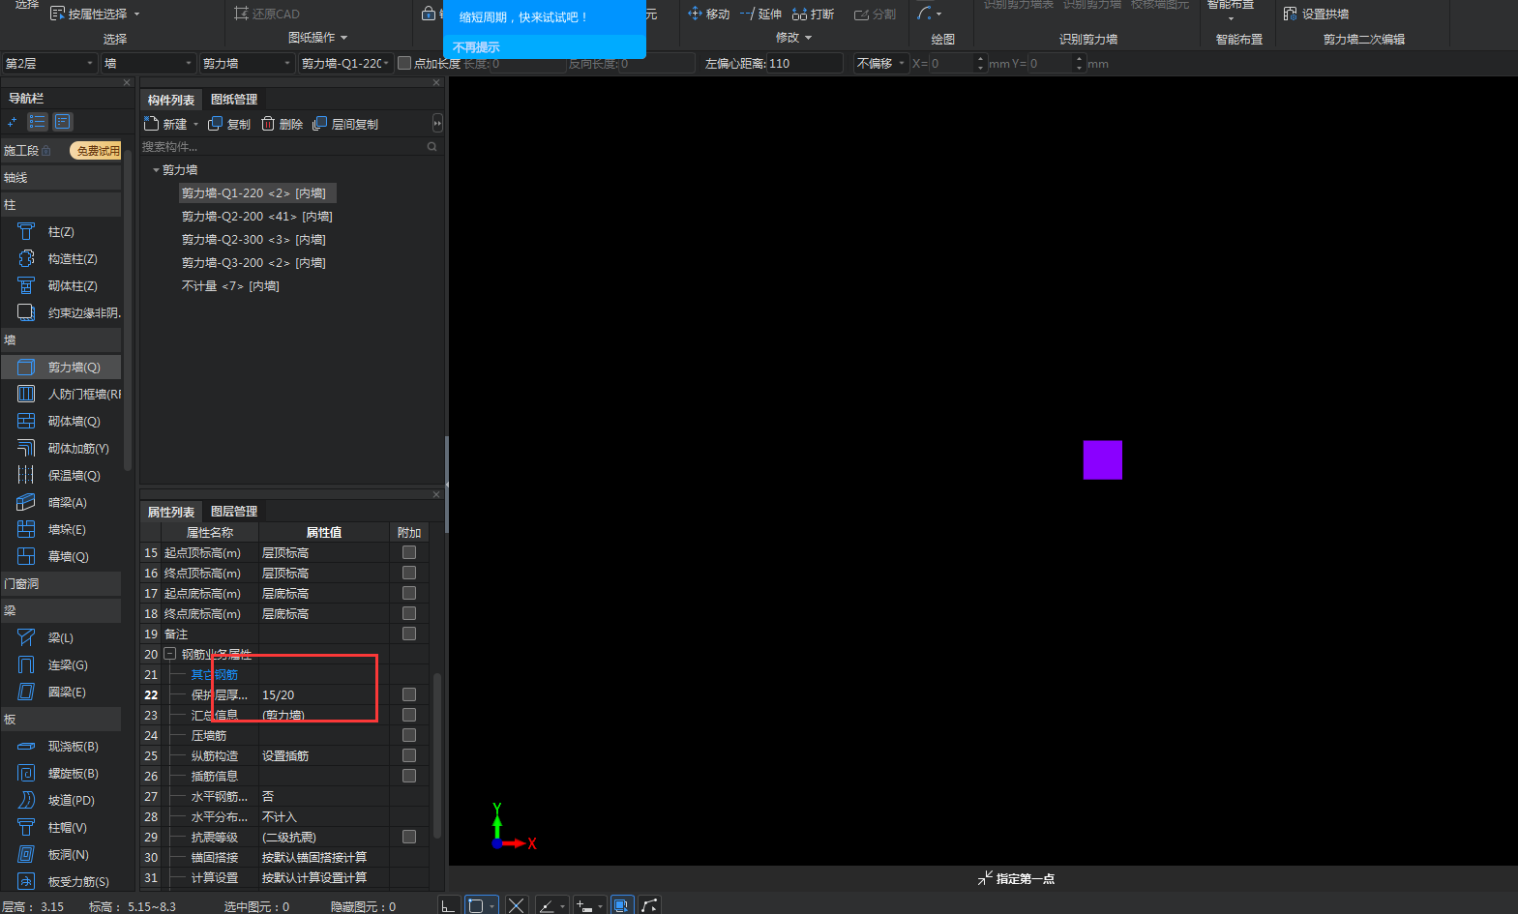1518x914 pixels.
Task: Select the 暗梁(A) hidden beam icon
Action: (26, 502)
